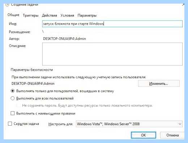This screenshot has width=188, height=143.
Task: Toggle the Не сохранять пароль checkbox
Action: click(18, 106)
